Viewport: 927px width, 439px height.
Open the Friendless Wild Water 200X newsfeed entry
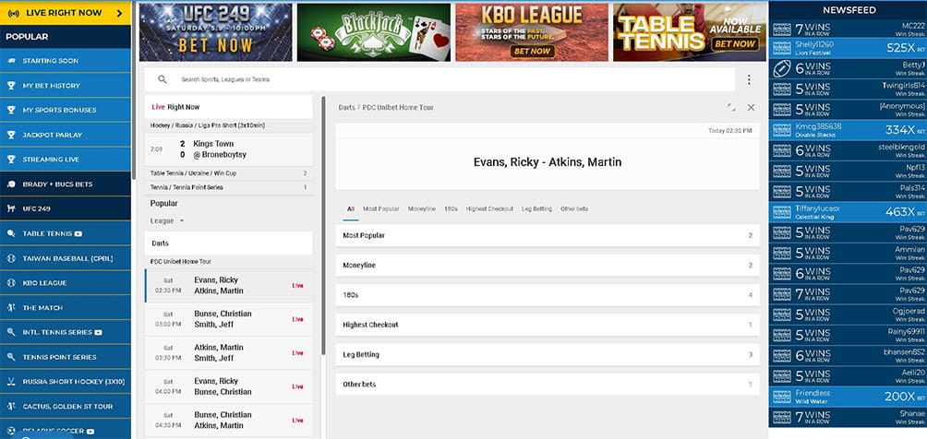848,397
